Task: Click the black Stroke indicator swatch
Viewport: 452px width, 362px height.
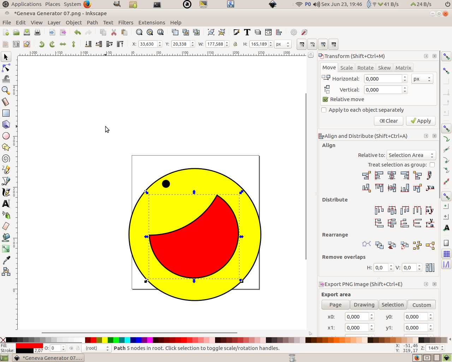Action: coord(25,351)
